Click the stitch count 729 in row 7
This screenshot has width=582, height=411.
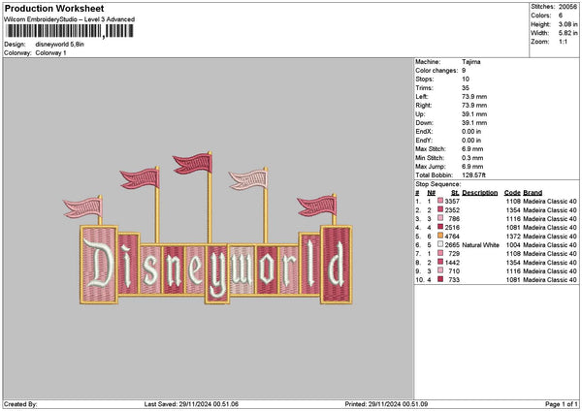(x=454, y=254)
